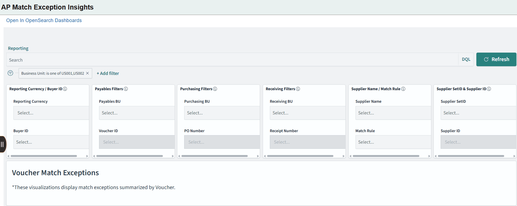
Task: Open the Buyer ID select dropdown
Action: click(51, 142)
